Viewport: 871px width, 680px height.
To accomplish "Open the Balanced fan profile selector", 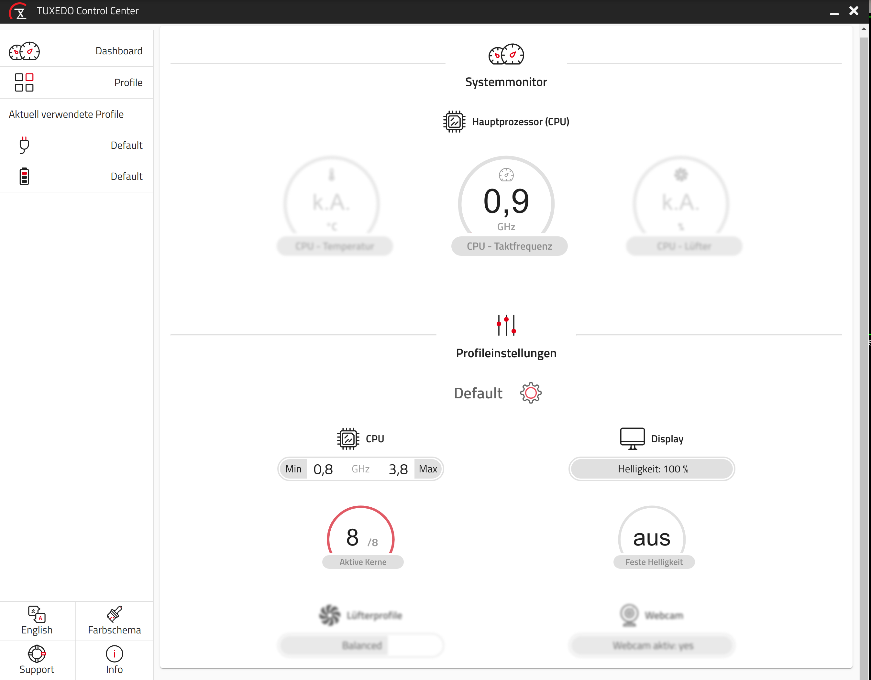I will pyautogui.click(x=361, y=645).
